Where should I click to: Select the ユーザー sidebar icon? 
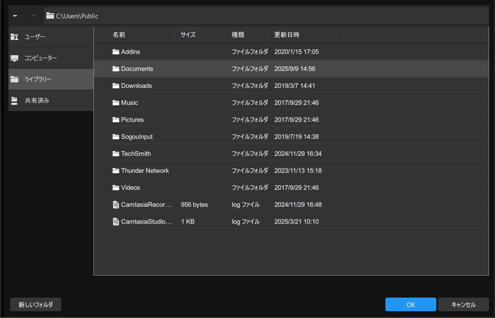tap(14, 37)
